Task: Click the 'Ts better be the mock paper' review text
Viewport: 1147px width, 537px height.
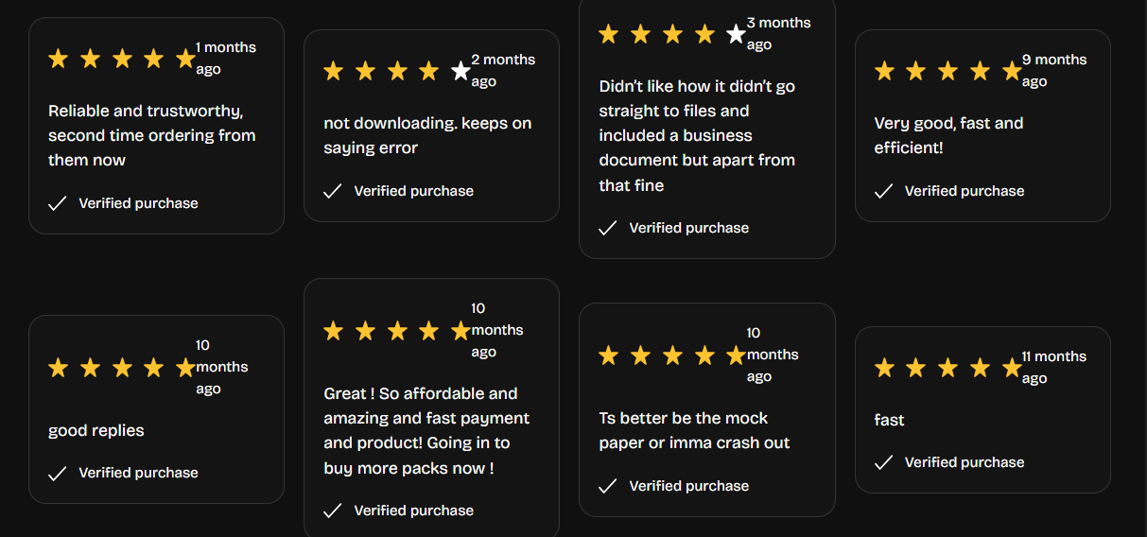Action: point(694,430)
